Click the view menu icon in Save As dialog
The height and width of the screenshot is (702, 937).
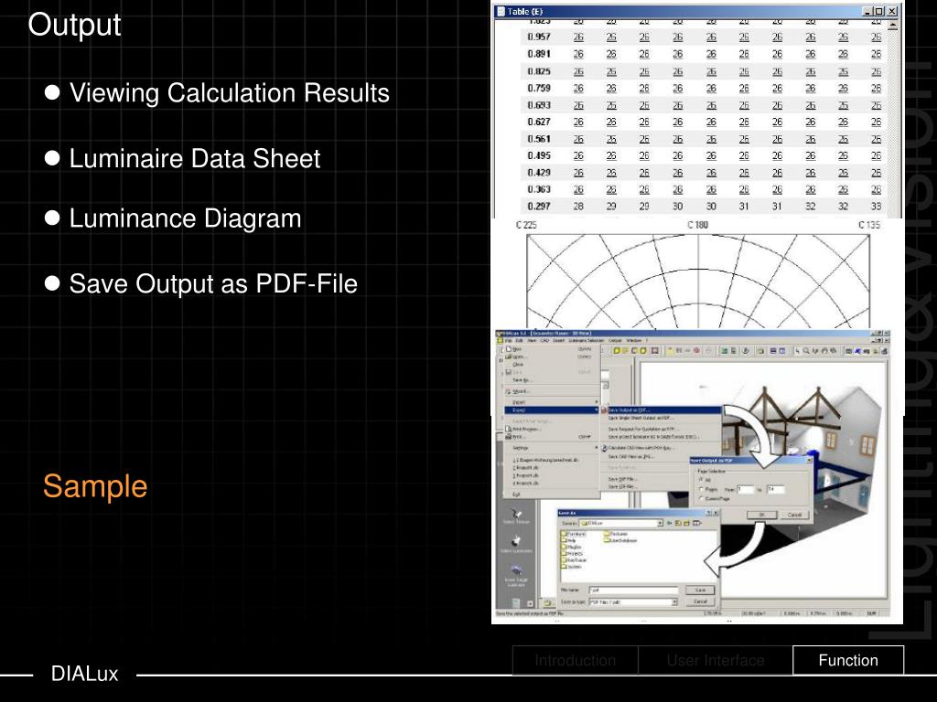(x=696, y=523)
